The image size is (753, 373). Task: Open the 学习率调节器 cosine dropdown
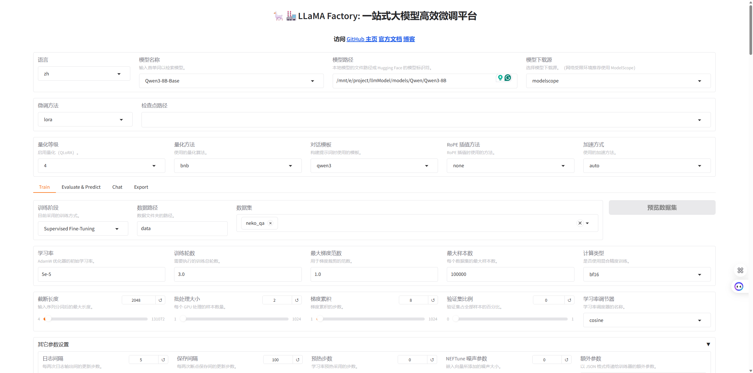(x=699, y=320)
